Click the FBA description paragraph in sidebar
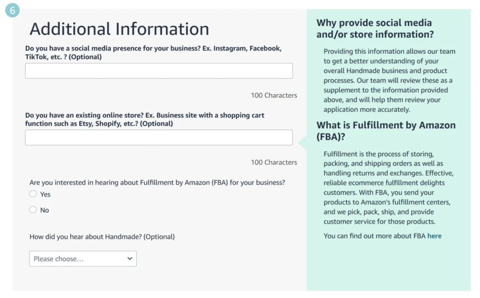 point(387,188)
